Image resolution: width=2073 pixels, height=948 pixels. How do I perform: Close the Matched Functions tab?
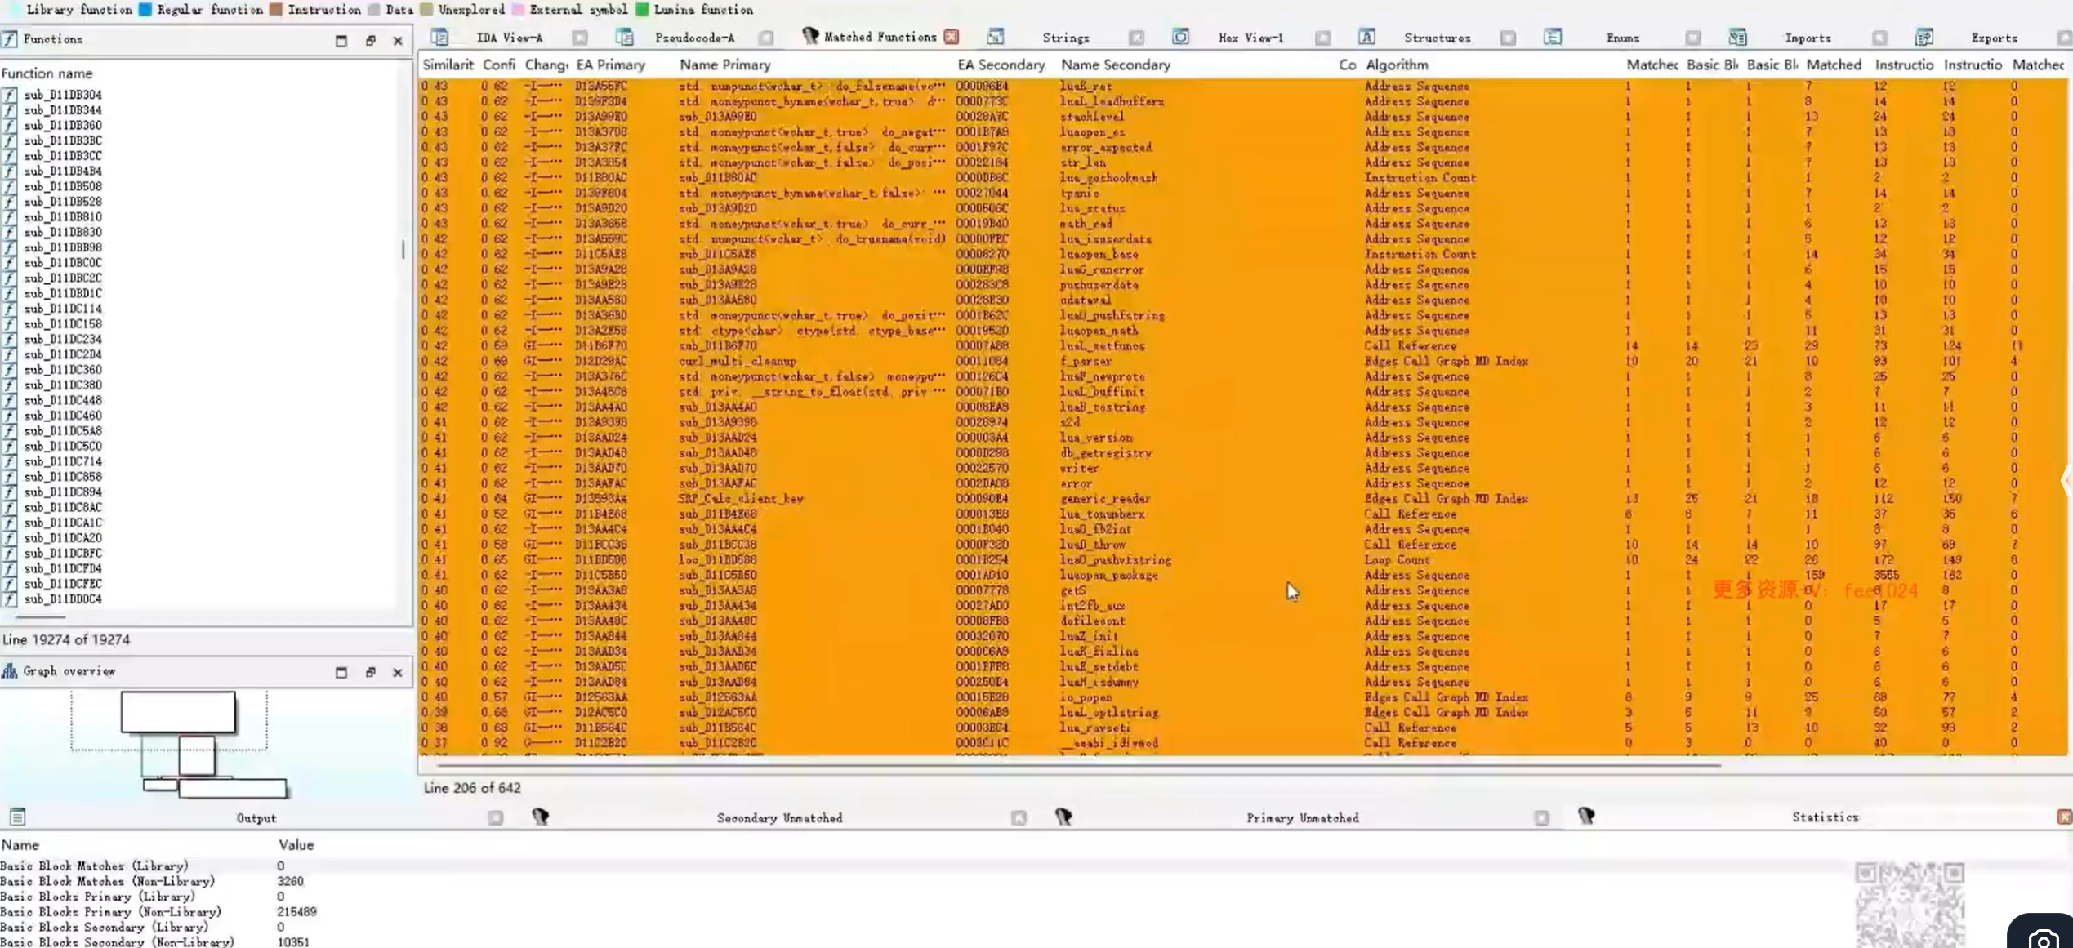(952, 37)
